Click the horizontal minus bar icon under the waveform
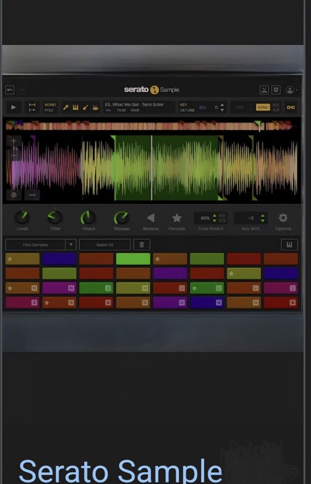This screenshot has width=311, height=484. pos(32,195)
